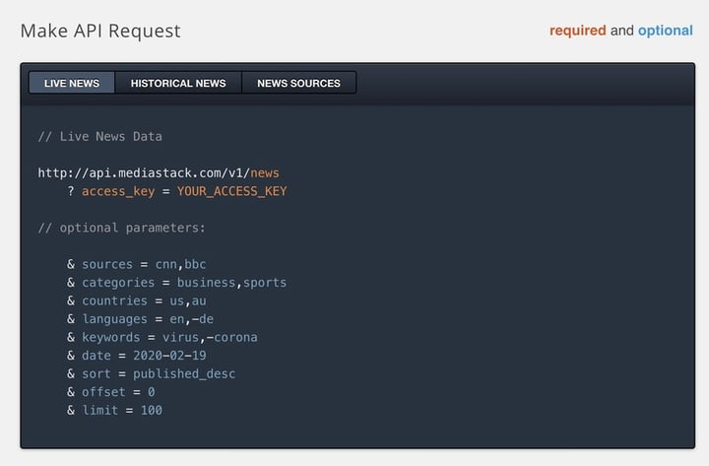Click the Make API Request heading
Screen dimensions: 709x466
100,31
